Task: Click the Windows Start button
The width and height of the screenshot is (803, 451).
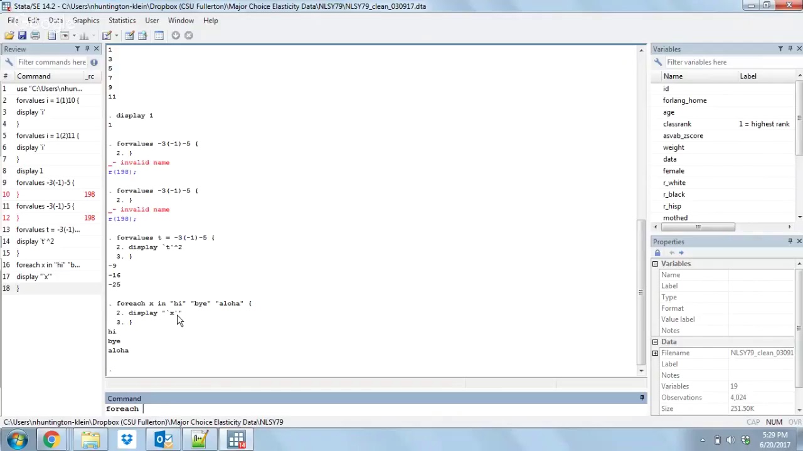Action: (17, 440)
